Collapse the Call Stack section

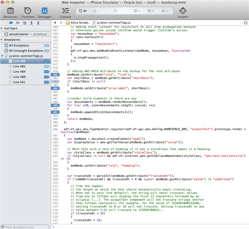pos(2,28)
